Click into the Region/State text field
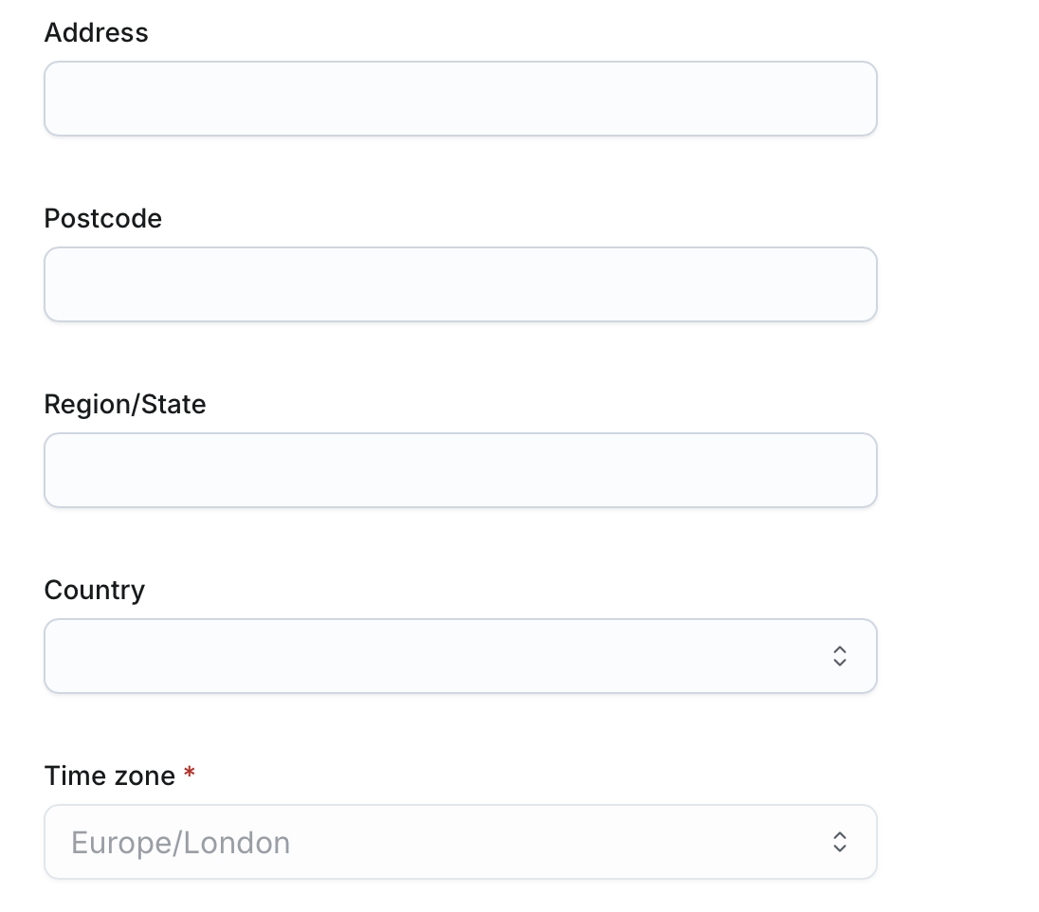This screenshot has width=1039, height=912. (460, 470)
